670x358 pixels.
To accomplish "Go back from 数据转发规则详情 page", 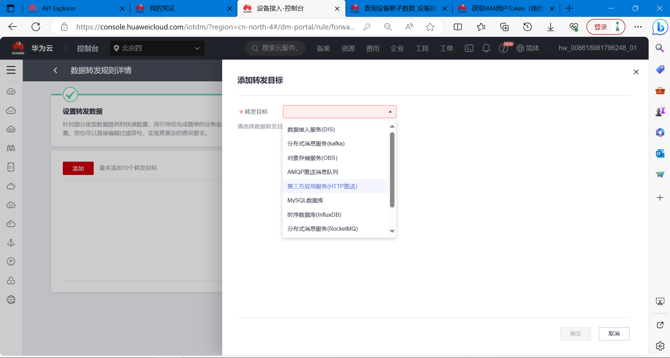I will pos(55,70).
